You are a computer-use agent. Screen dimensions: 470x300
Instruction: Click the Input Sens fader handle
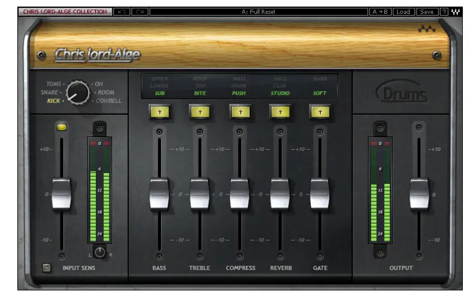point(62,193)
